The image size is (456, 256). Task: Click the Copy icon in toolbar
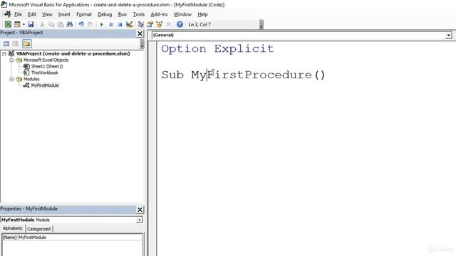point(51,24)
